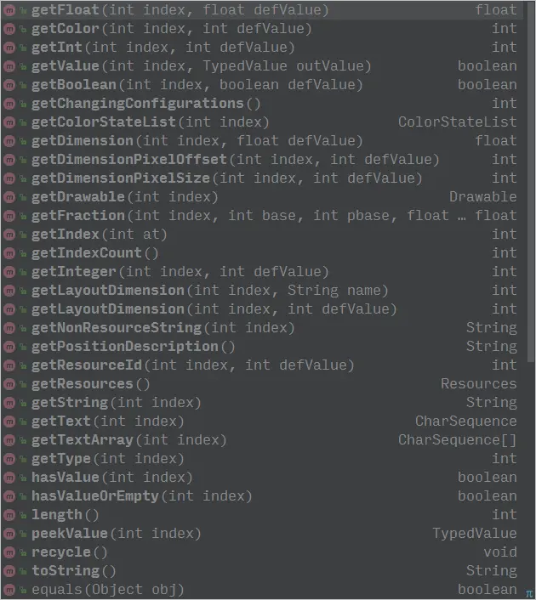This screenshot has width=536, height=600.
Task: Click the method icon beside getFloat
Action: coord(9,10)
